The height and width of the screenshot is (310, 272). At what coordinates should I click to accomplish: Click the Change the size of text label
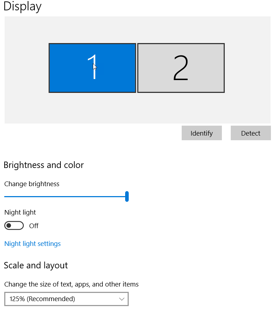[71, 284]
